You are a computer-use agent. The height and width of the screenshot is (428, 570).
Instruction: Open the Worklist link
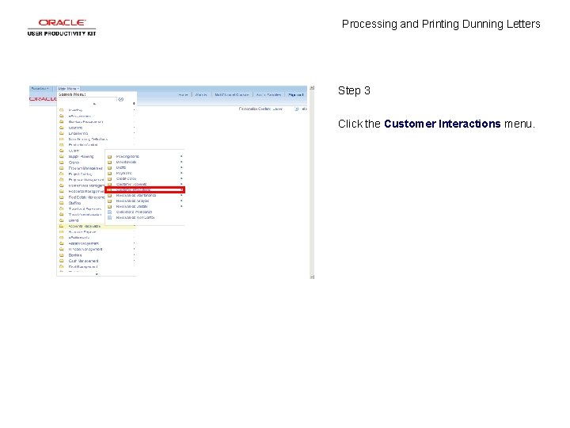tap(201, 94)
